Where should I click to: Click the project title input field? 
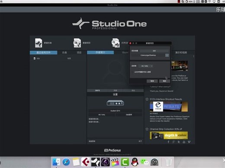click(154, 51)
